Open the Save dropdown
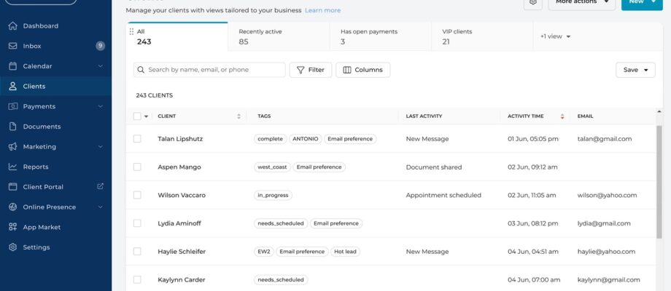This screenshot has width=671, height=291. [635, 70]
